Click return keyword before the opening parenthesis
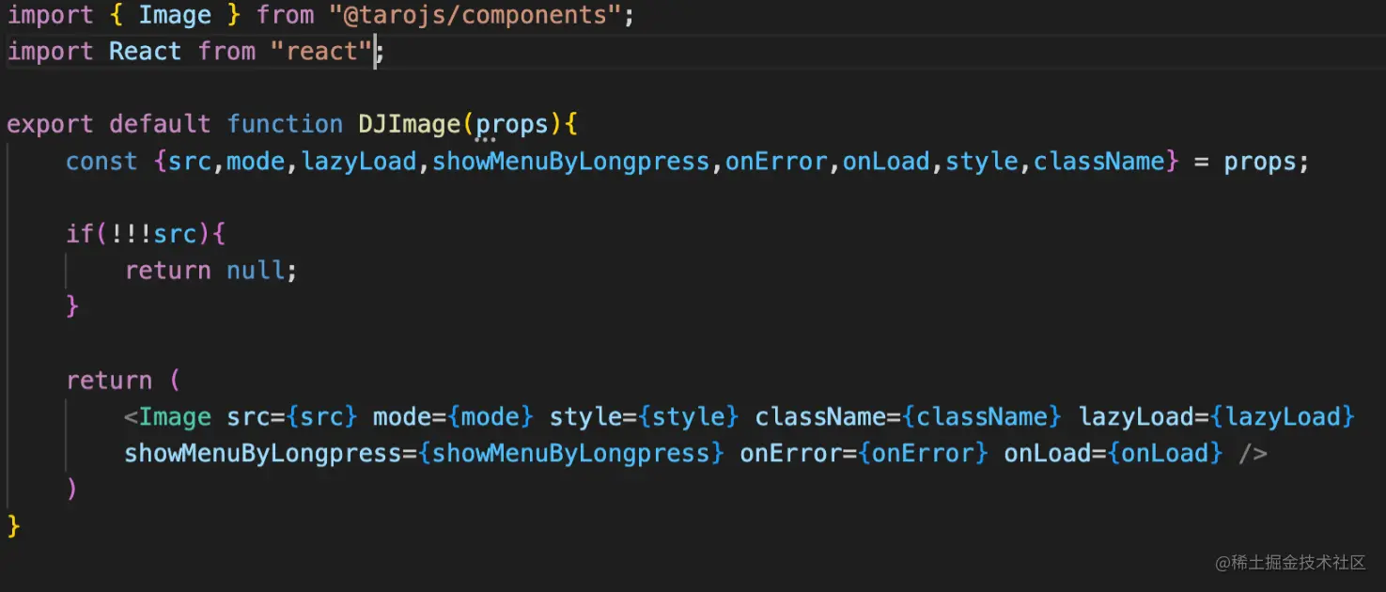 [x=109, y=381]
